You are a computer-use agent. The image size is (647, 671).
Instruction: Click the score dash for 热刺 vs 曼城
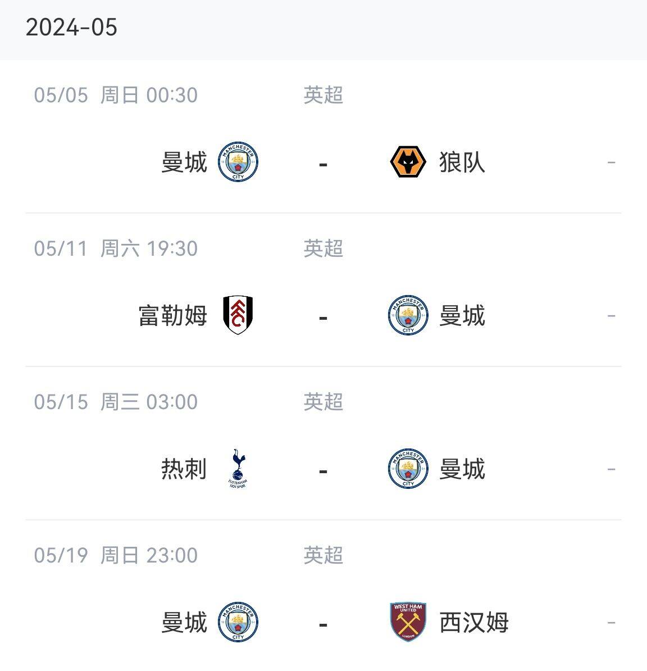323,470
